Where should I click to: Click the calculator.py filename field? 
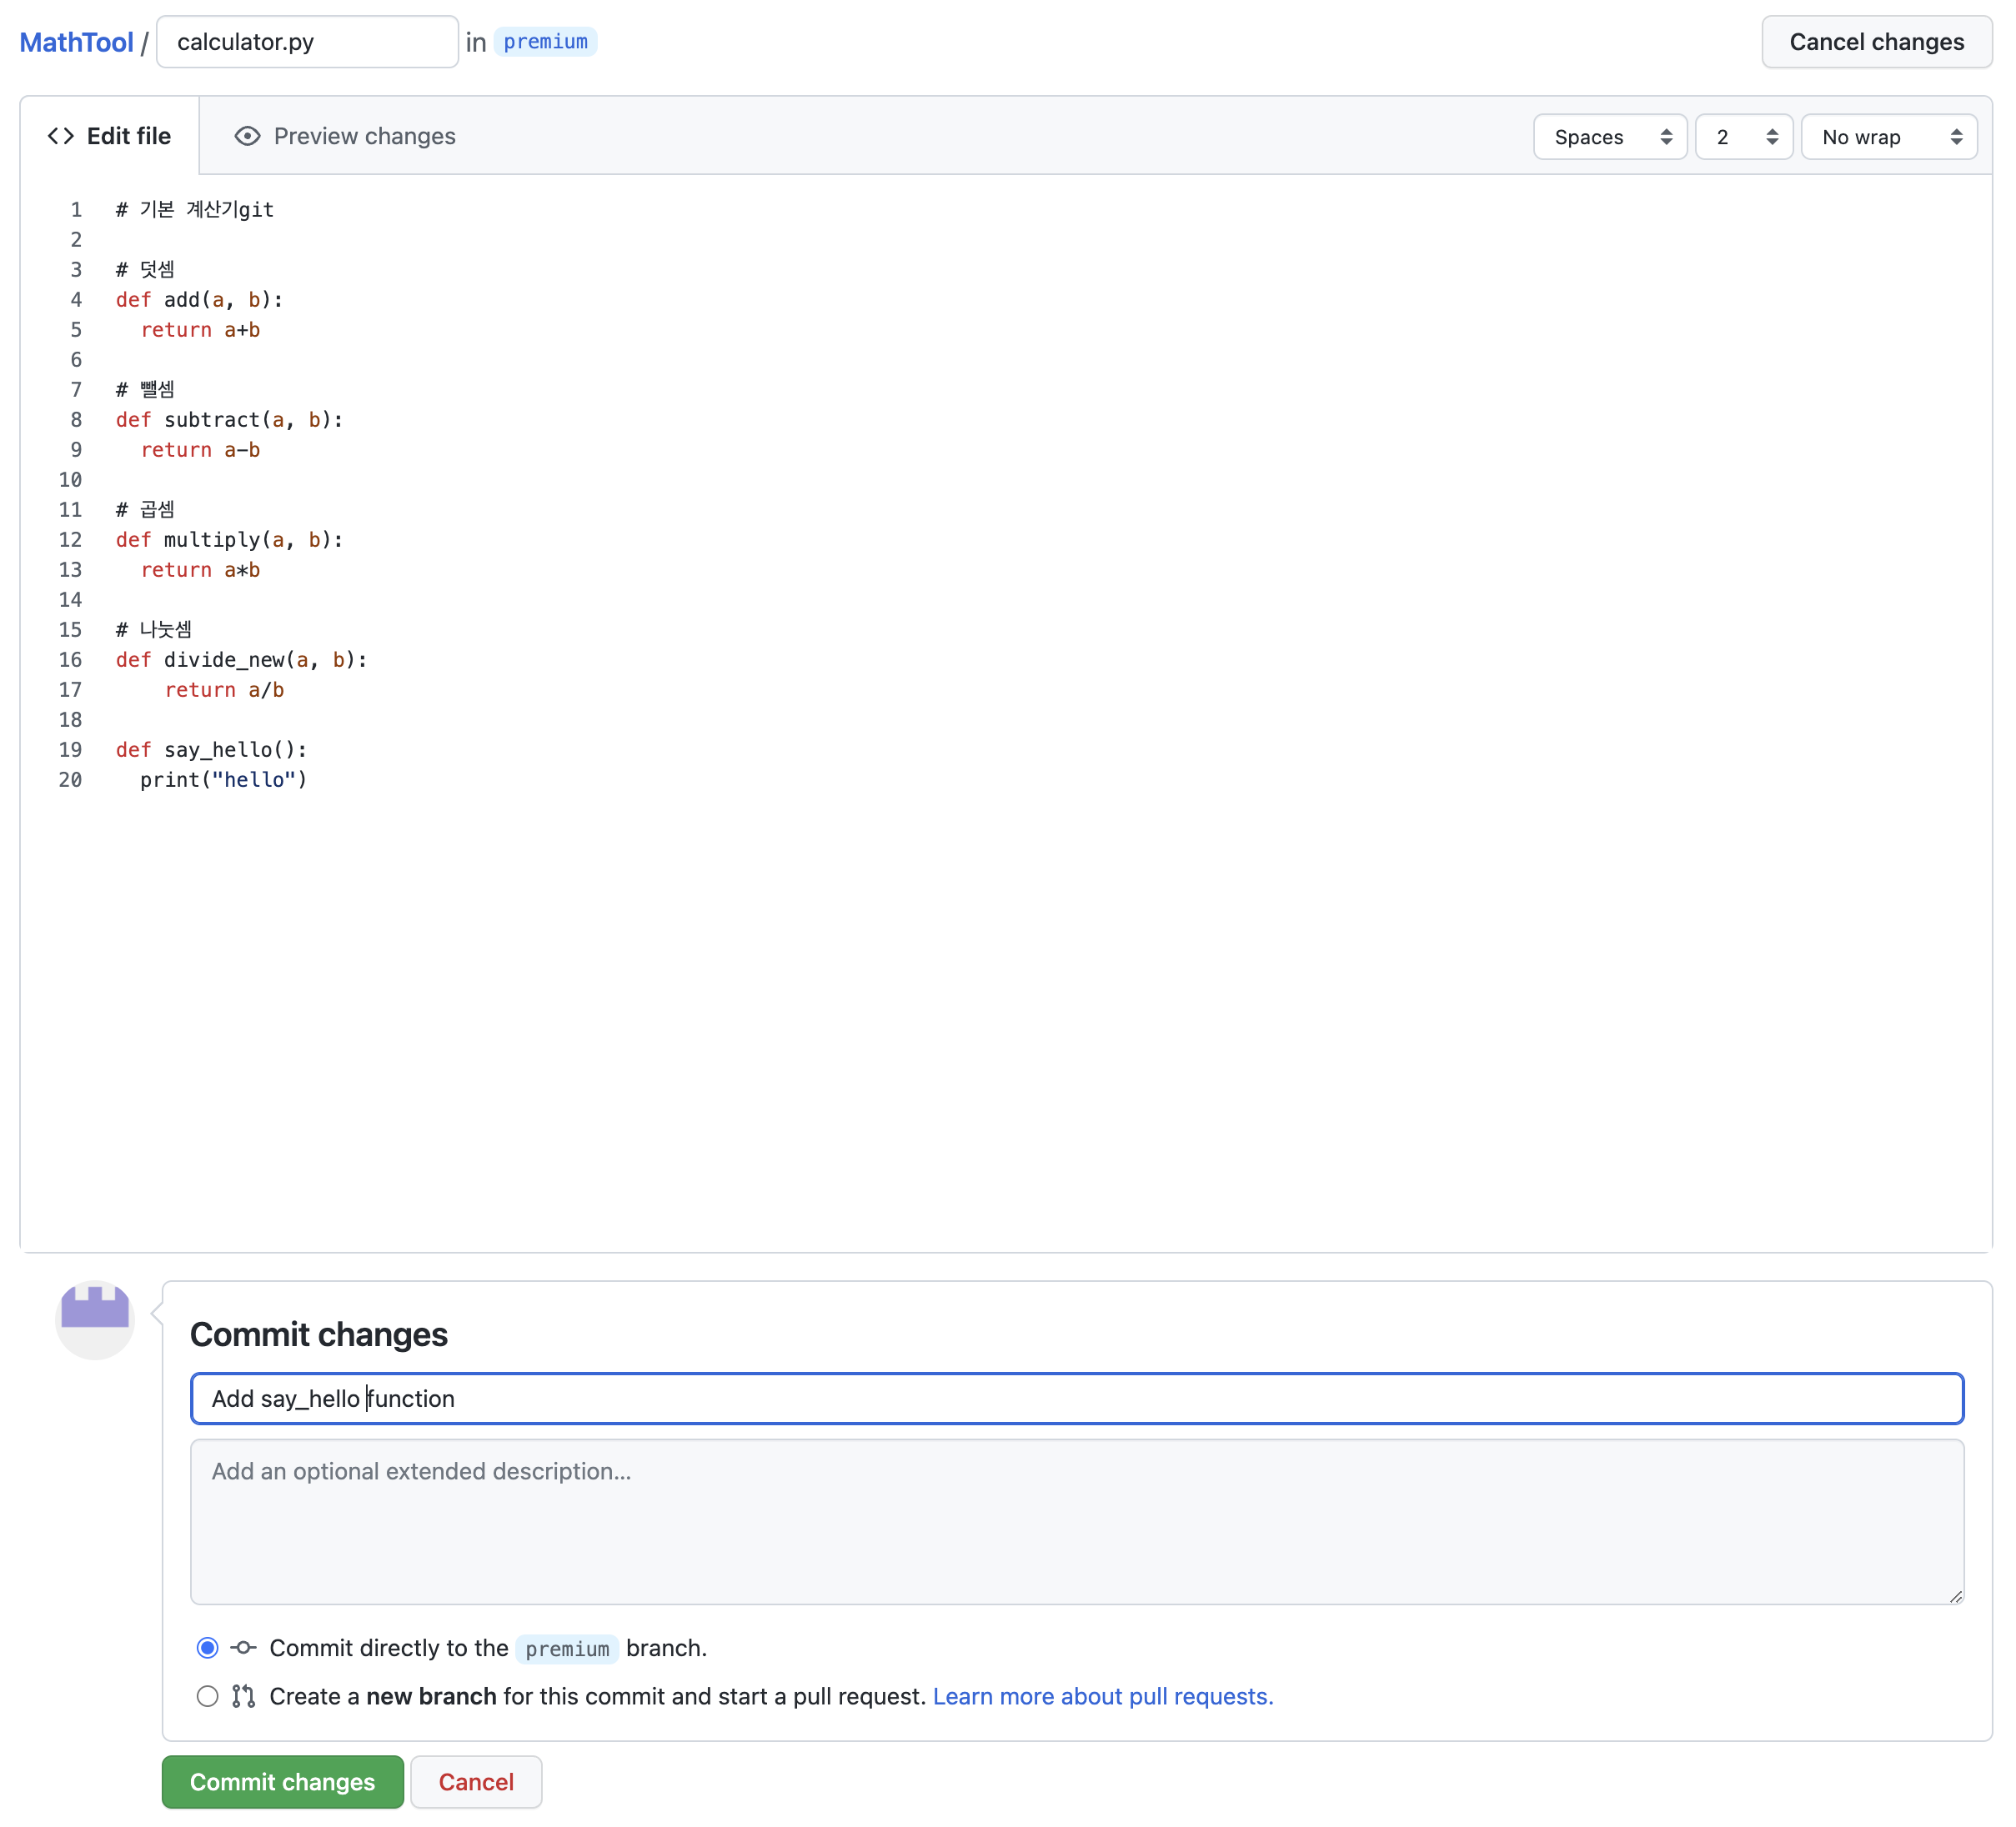pyautogui.click(x=307, y=42)
